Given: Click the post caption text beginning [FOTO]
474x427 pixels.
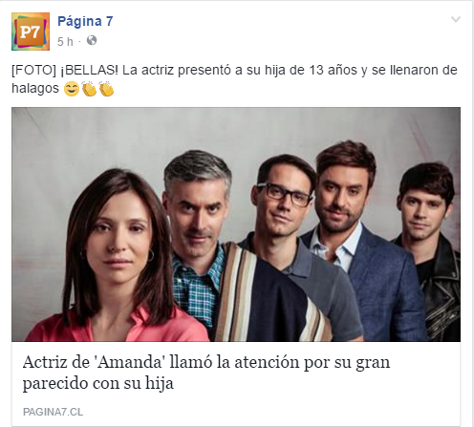Looking at the screenshot, I should pyautogui.click(x=234, y=79).
